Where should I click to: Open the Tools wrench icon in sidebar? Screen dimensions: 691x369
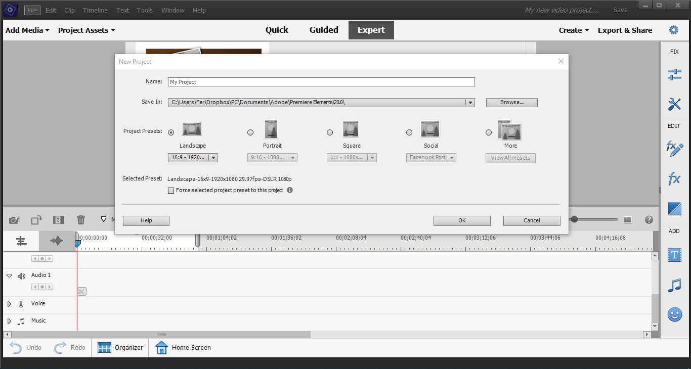(674, 104)
